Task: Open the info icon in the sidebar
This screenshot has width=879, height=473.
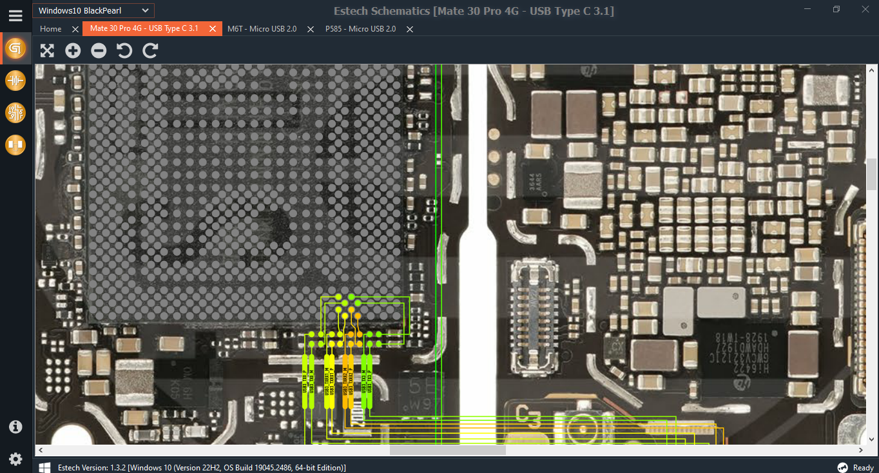Action: coord(15,427)
